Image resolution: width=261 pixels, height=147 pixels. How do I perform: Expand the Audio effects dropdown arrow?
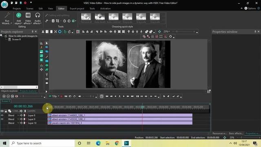(x=41, y=24)
